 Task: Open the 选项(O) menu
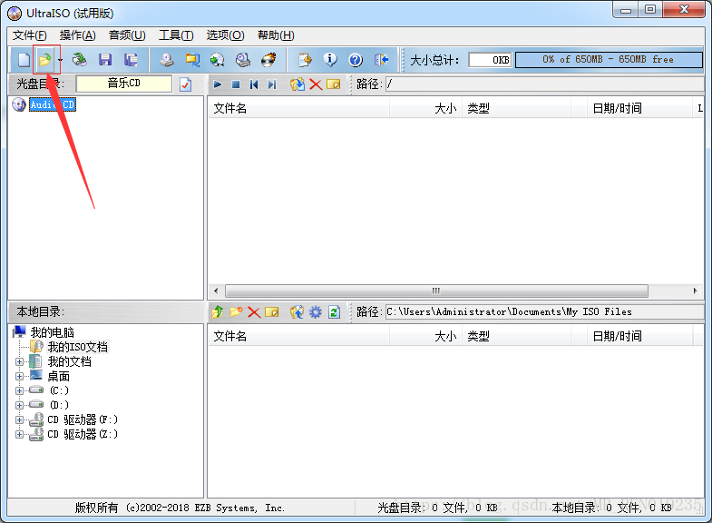225,35
